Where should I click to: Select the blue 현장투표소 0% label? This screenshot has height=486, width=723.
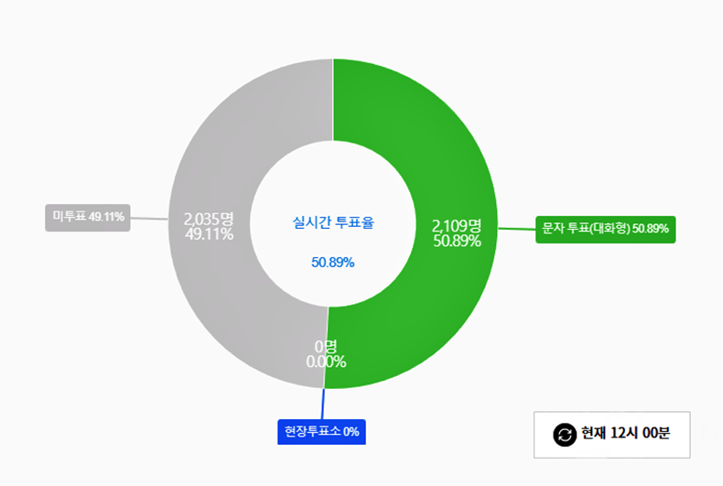coord(321,431)
